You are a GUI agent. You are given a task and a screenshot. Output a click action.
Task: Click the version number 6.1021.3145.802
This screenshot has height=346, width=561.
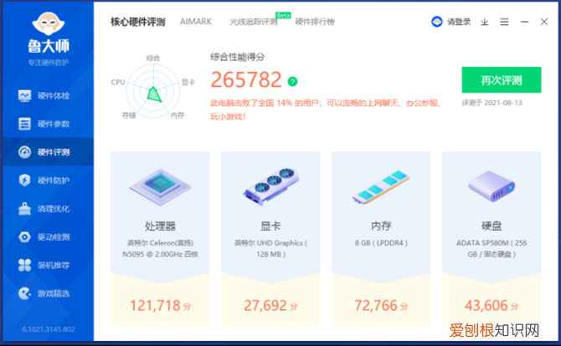pos(49,329)
